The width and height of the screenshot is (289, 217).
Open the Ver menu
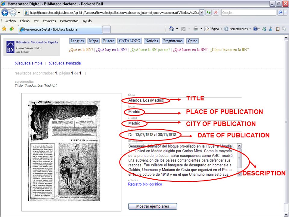pos(36,21)
